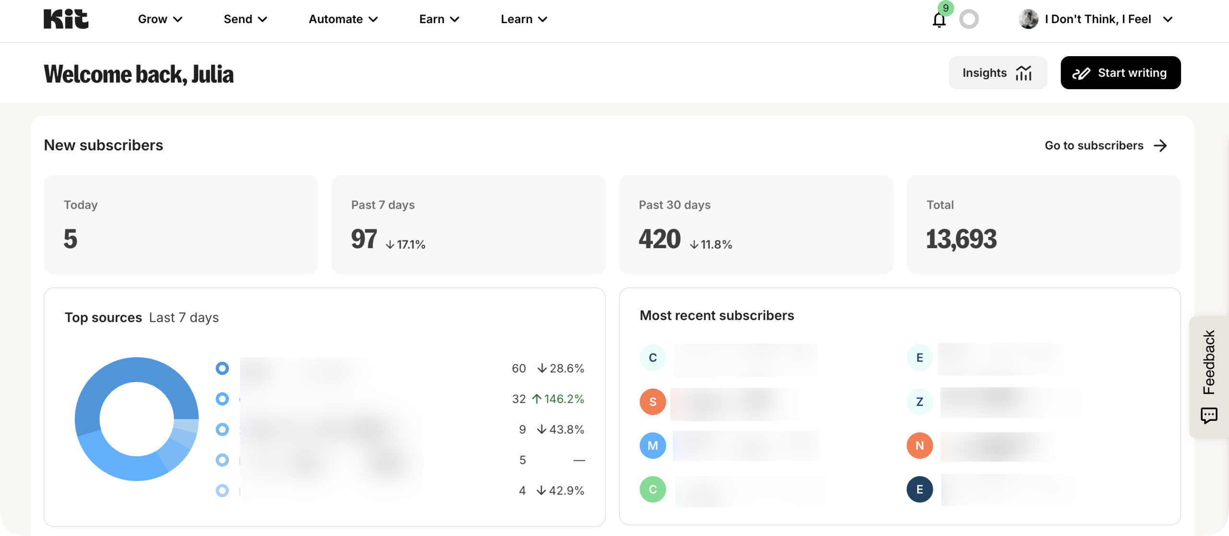The image size is (1229, 536).
Task: Open the notifications bell
Action: 939,20
